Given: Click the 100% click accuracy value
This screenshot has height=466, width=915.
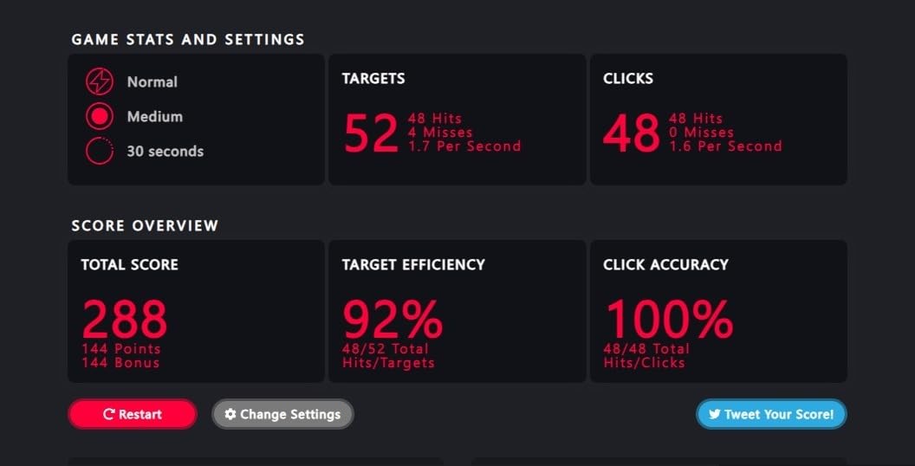Looking at the screenshot, I should tap(668, 319).
